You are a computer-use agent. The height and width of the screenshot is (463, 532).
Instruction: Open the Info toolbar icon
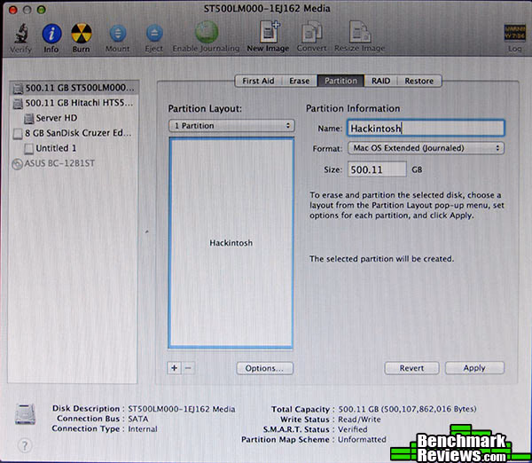pyautogui.click(x=51, y=34)
